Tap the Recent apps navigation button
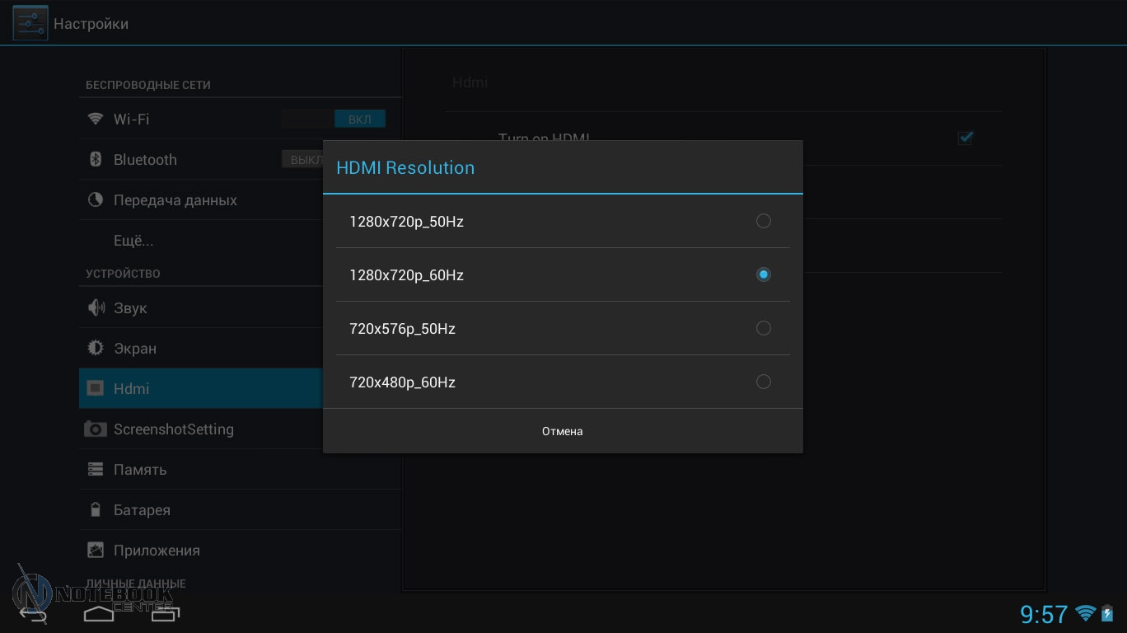The width and height of the screenshot is (1127, 633). pos(165,613)
